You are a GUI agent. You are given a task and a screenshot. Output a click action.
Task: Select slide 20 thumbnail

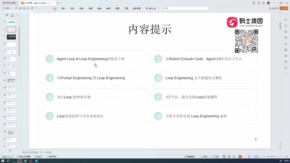[x=11, y=132]
